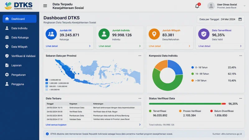Image resolution: width=249 pixels, height=140 pixels.
Task: Go to Data Individu in sidebar
Action: [20, 28]
